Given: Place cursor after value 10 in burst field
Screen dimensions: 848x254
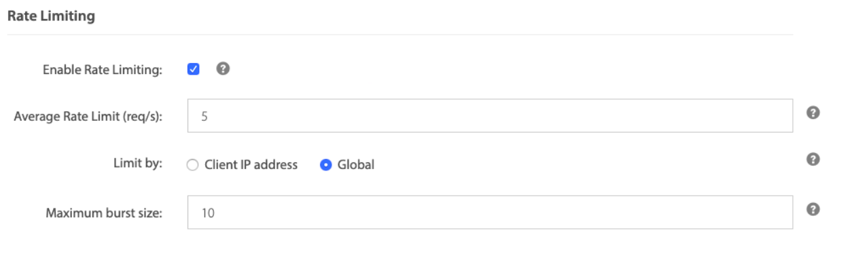Looking at the screenshot, I should 216,213.
